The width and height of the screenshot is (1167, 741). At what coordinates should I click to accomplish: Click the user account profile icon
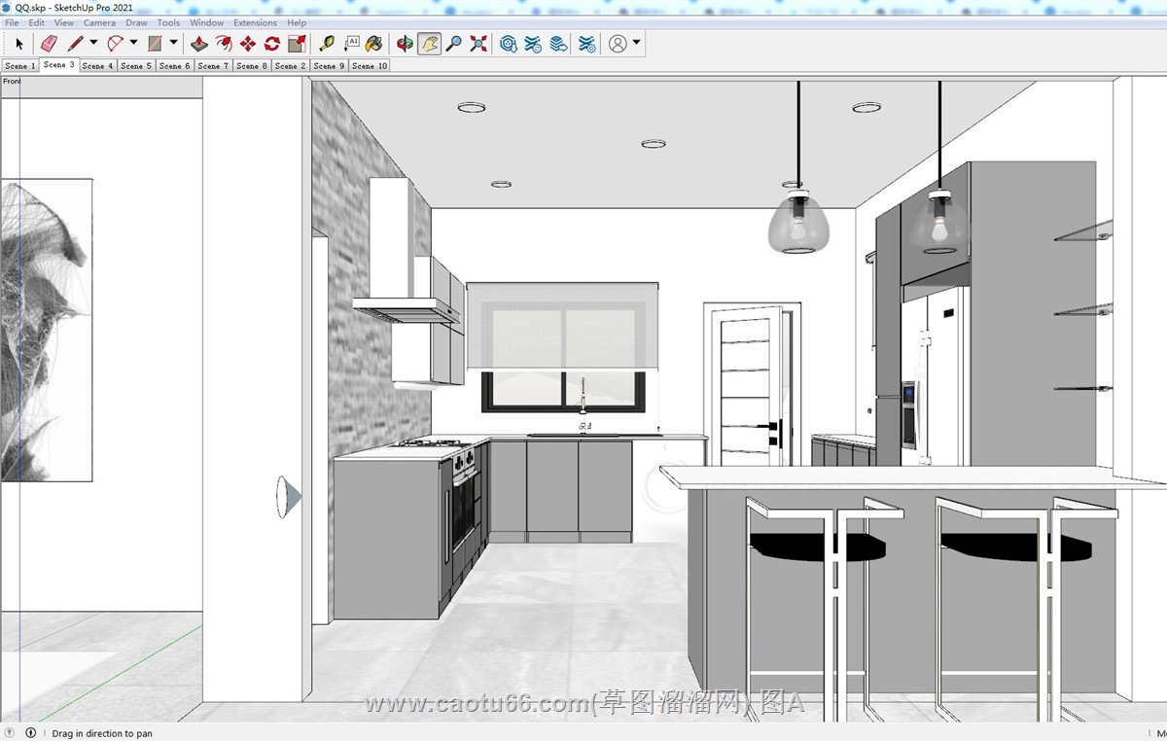pyautogui.click(x=618, y=44)
